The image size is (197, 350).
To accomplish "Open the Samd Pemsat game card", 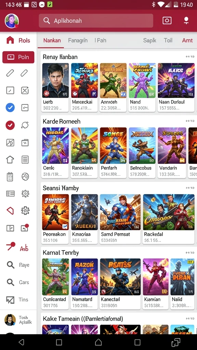I will [120, 219].
